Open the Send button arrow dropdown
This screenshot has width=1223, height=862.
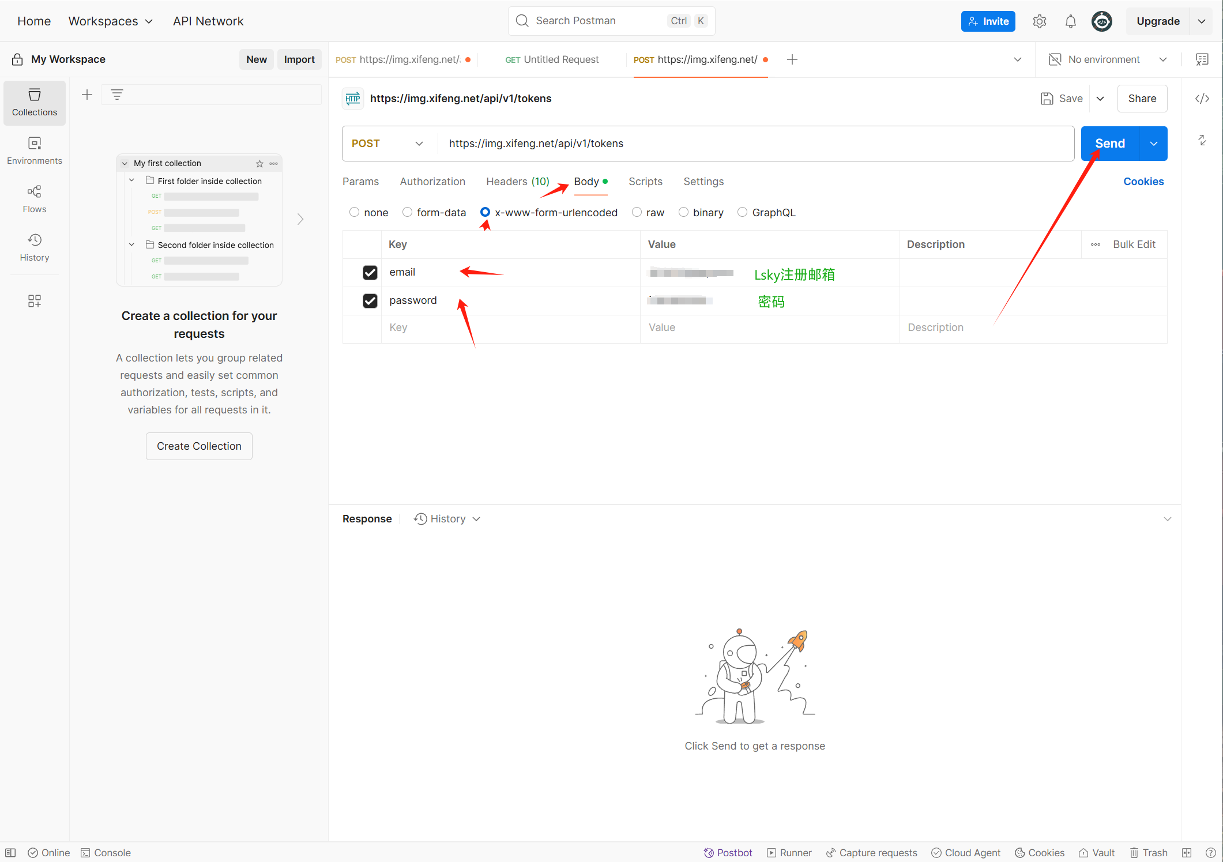pyautogui.click(x=1154, y=144)
